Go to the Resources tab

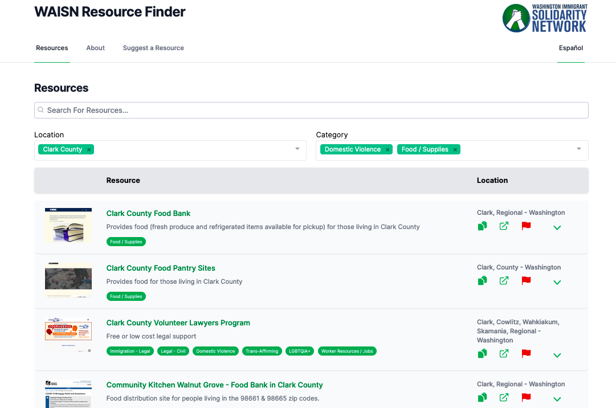(x=52, y=48)
